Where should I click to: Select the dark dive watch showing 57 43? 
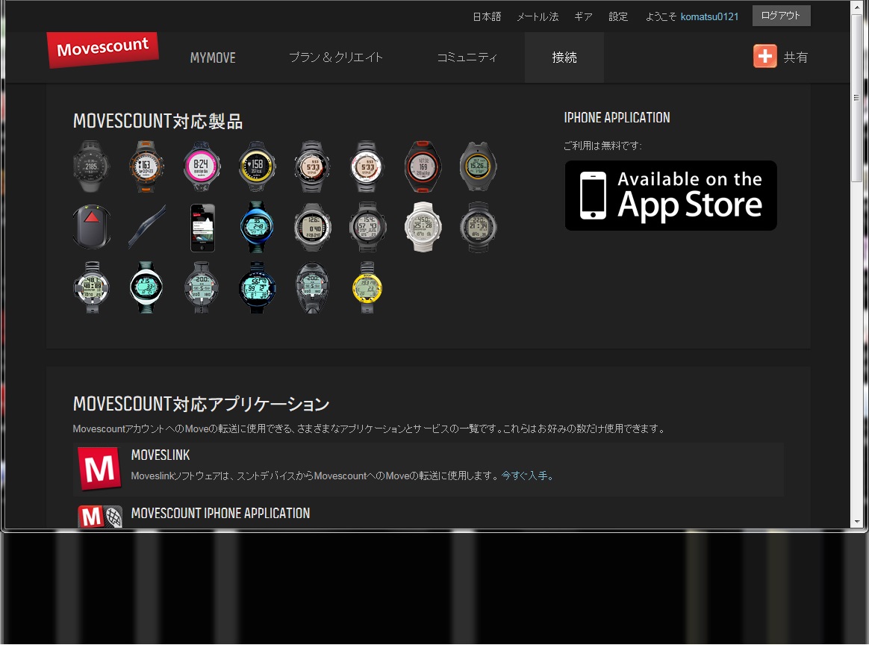(367, 227)
